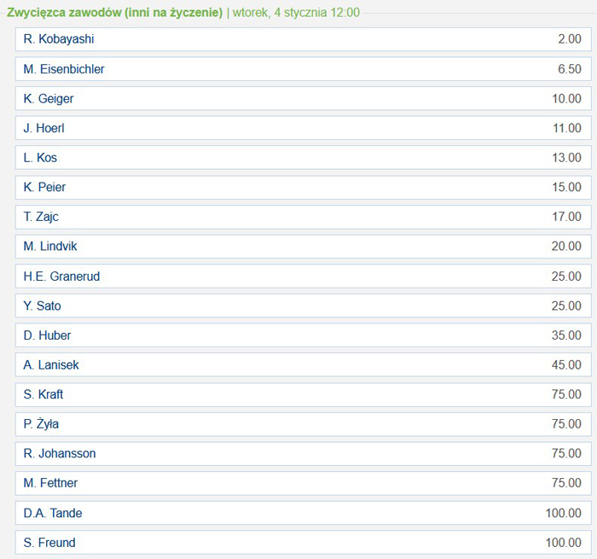Click the A. Lanisek selection
Image resolution: width=597 pixels, height=559 pixels.
point(303,365)
